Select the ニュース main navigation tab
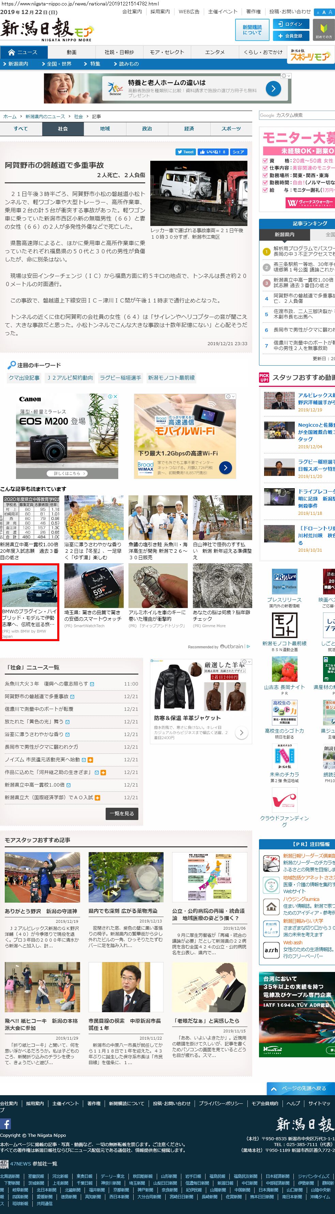Screen dimensions: 335x1214 coord(22,52)
